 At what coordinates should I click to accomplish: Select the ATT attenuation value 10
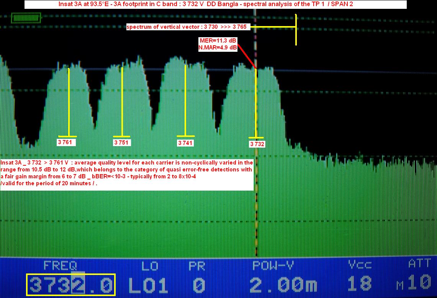coord(420,283)
